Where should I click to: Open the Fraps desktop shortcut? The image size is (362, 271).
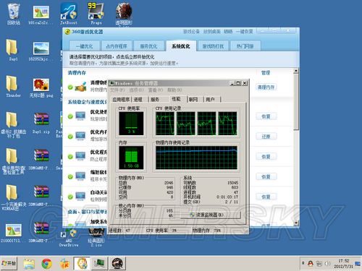[x=96, y=14]
